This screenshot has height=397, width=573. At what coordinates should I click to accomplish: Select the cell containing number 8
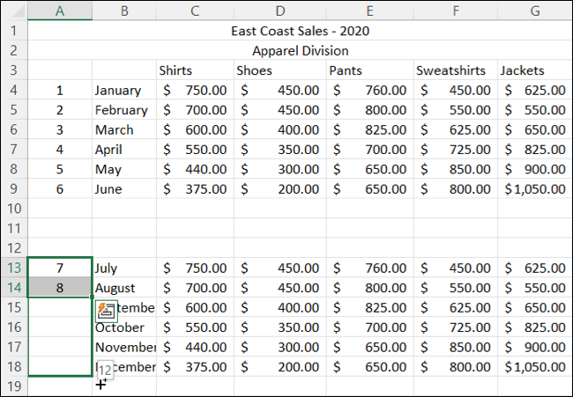[x=60, y=288]
